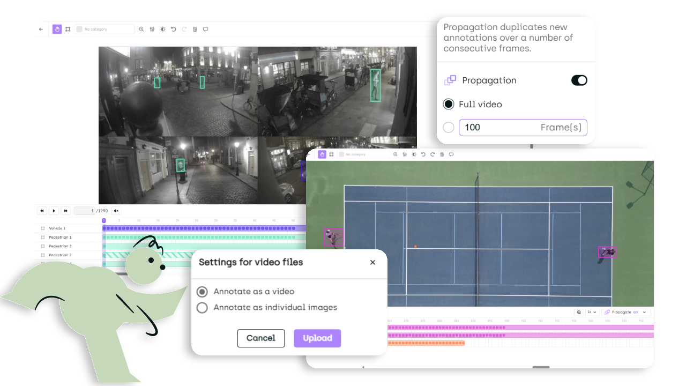Click the brightness adjustment icon

(163, 29)
